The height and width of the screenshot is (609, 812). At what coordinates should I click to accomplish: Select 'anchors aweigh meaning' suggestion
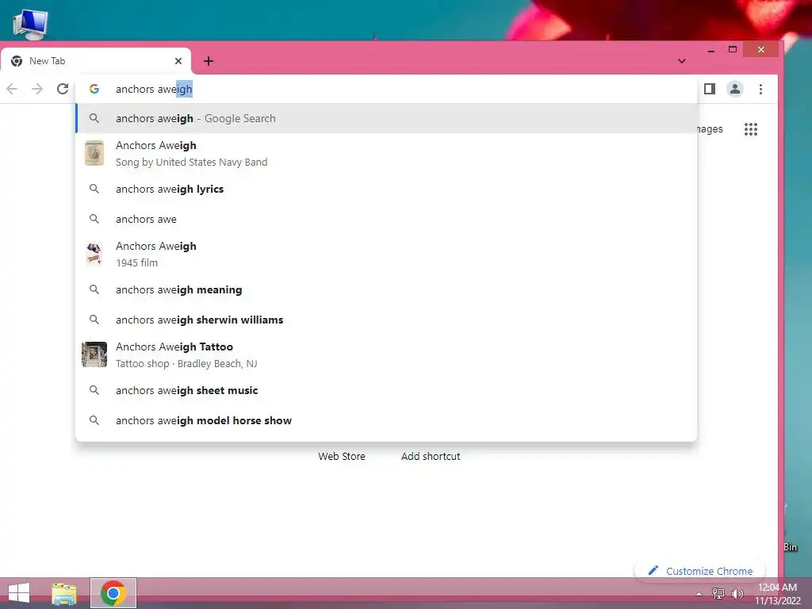[386, 290]
